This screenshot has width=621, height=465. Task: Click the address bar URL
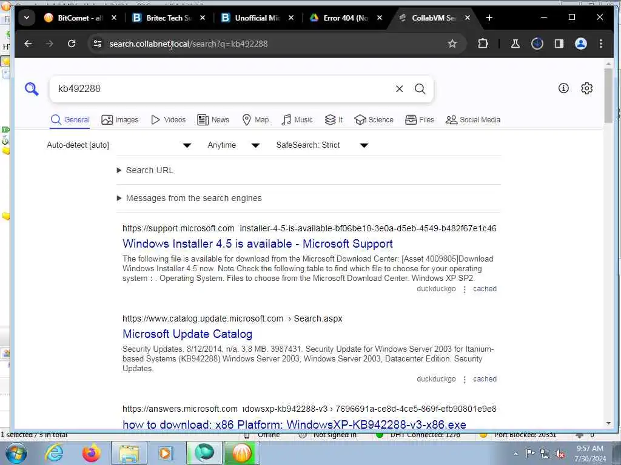point(189,44)
